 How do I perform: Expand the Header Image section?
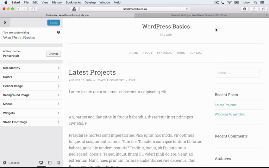[31, 86]
